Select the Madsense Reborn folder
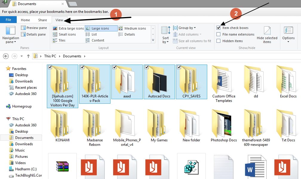The width and height of the screenshot is (301, 179). pyautogui.click(x=95, y=128)
